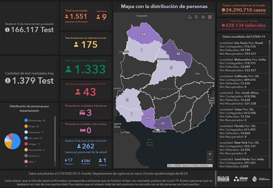Click the MIRA logo in footer
The width and height of the screenshot is (273, 188).
click(x=223, y=179)
